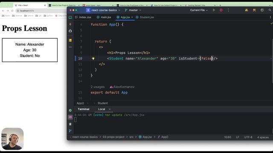Screen dimensions: 273x153
Task: Click the green inspection checkmark in editor
Action: click(271, 23)
